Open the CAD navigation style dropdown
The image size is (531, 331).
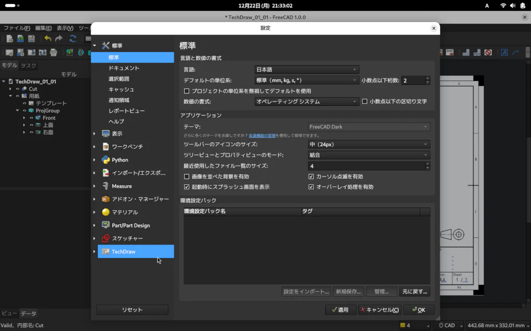(x=450, y=325)
